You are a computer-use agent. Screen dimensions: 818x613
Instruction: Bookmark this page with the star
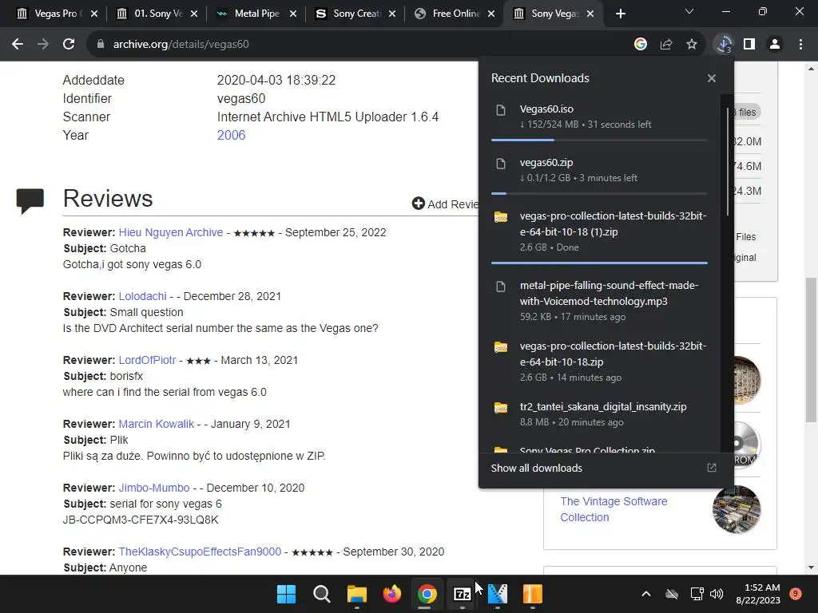point(692,45)
